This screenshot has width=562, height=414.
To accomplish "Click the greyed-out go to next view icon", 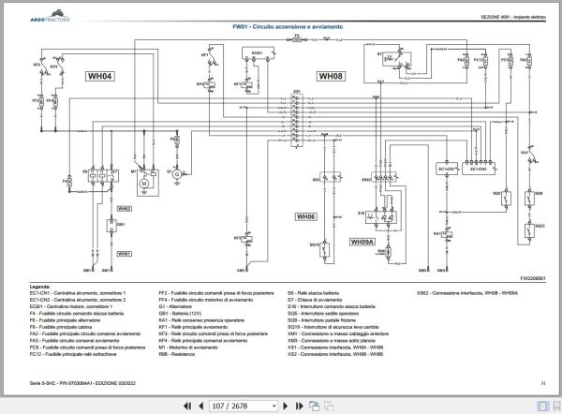I will click(329, 406).
